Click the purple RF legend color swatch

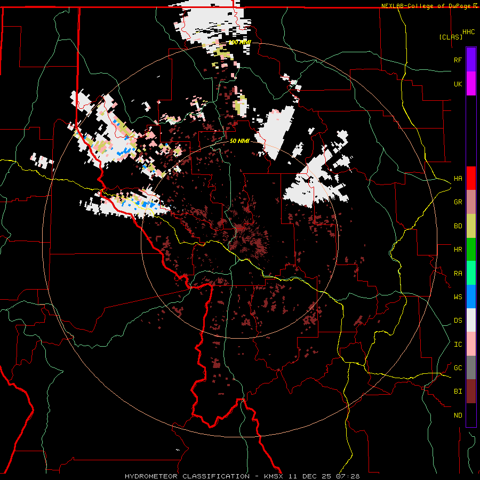pyautogui.click(x=471, y=60)
